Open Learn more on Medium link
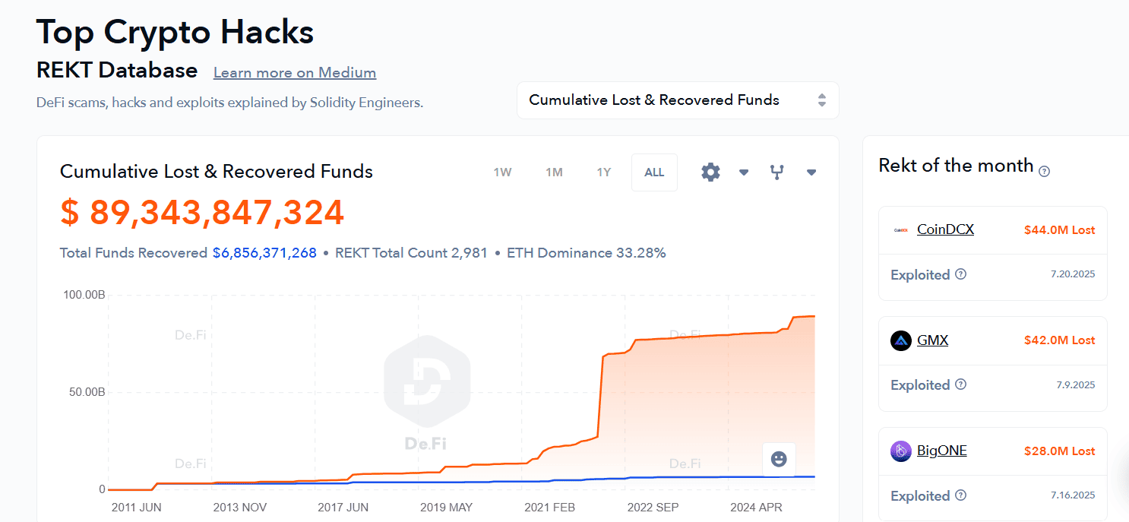This screenshot has width=1129, height=522. point(295,73)
